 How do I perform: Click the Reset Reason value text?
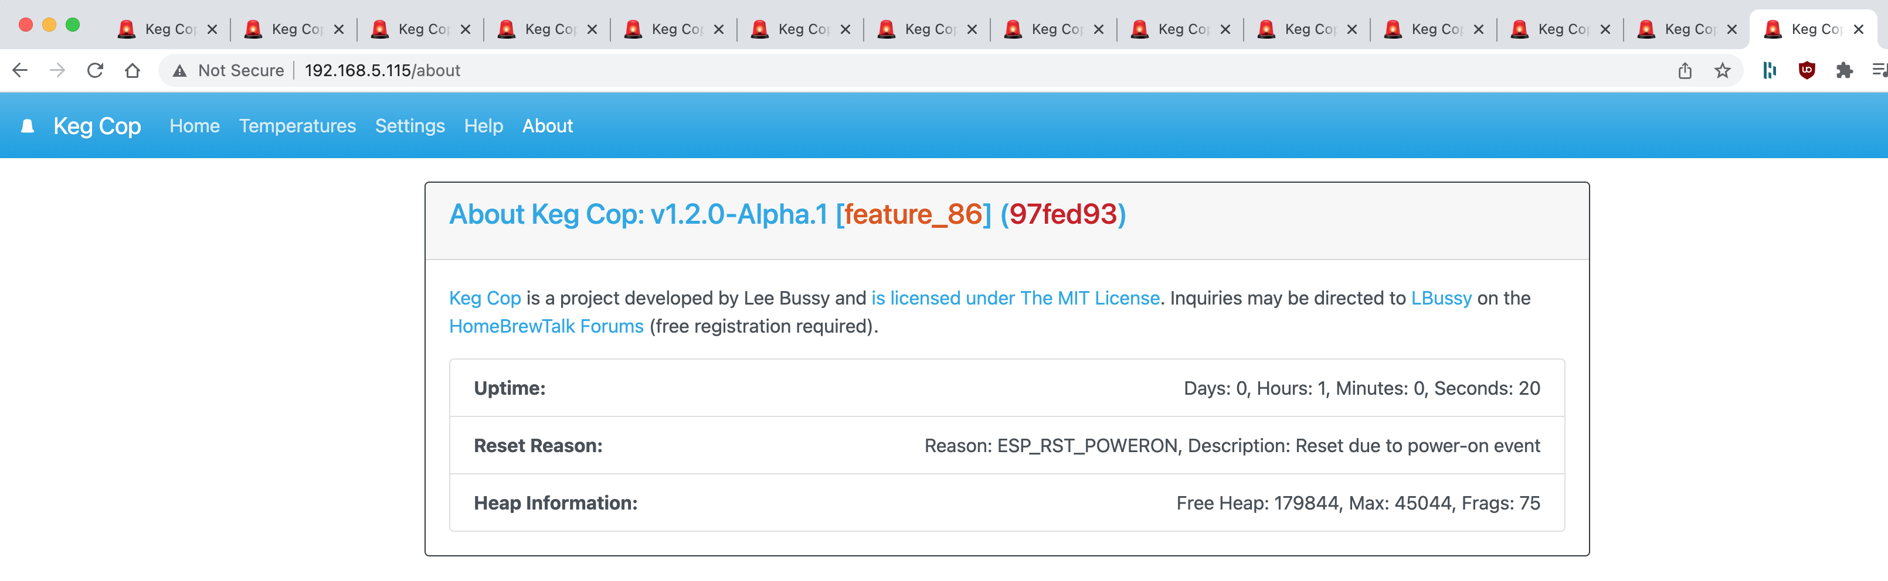tap(1232, 446)
